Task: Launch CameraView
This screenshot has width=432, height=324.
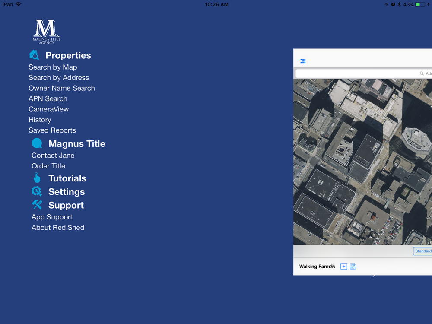Action: [48, 109]
